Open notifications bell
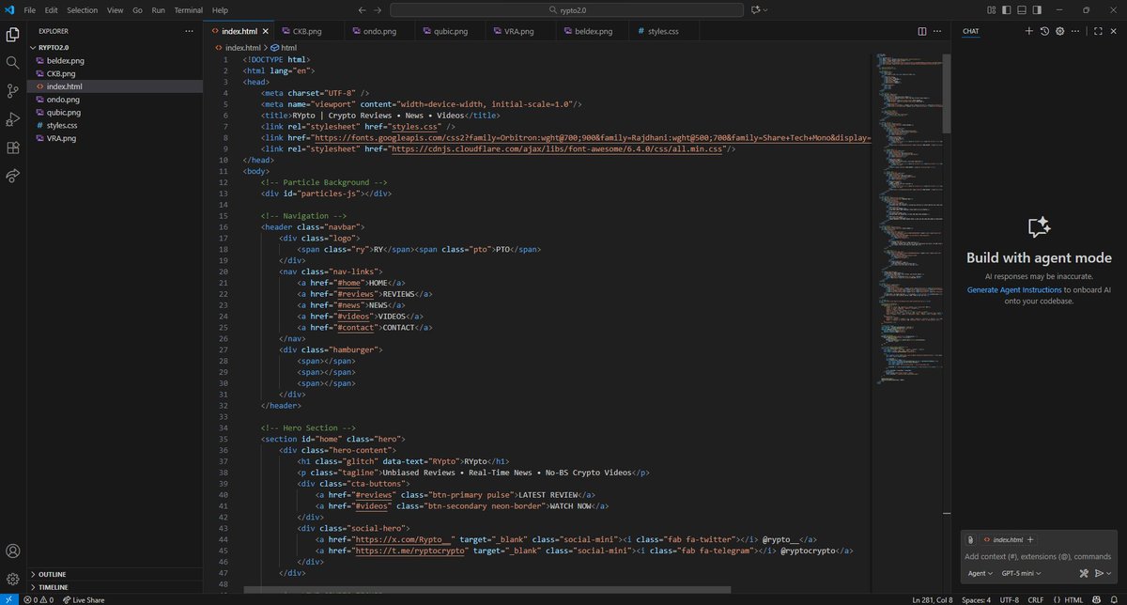This screenshot has width=1127, height=605. click(x=1116, y=599)
